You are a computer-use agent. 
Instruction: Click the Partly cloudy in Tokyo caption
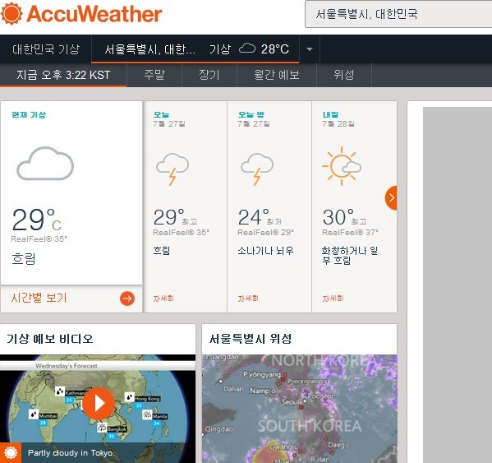(71, 452)
